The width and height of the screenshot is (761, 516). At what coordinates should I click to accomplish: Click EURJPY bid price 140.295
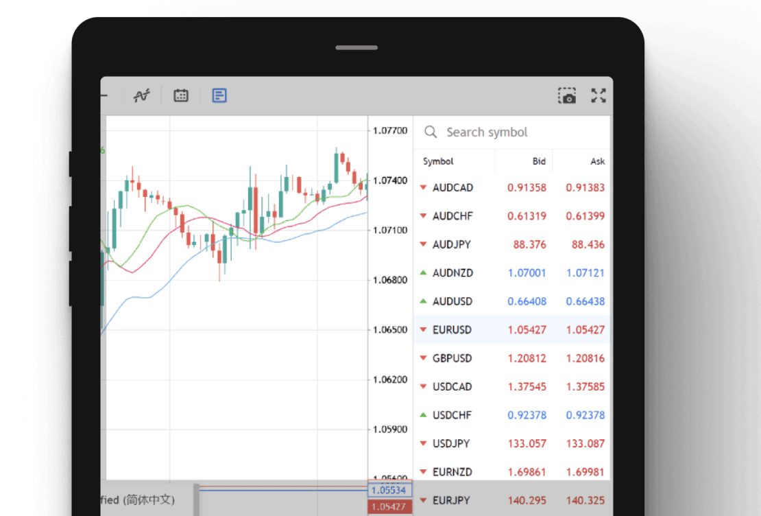527,500
